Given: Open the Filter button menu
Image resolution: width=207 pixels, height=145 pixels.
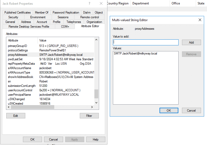Looking at the screenshot, I should click(89, 116).
